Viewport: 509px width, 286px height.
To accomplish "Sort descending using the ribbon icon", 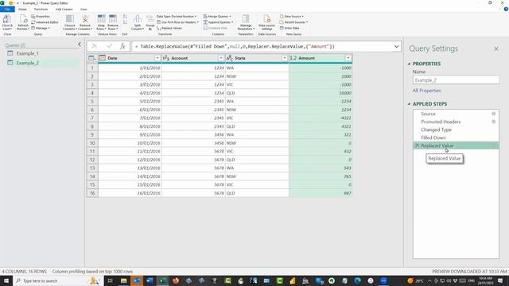I will point(125,22).
